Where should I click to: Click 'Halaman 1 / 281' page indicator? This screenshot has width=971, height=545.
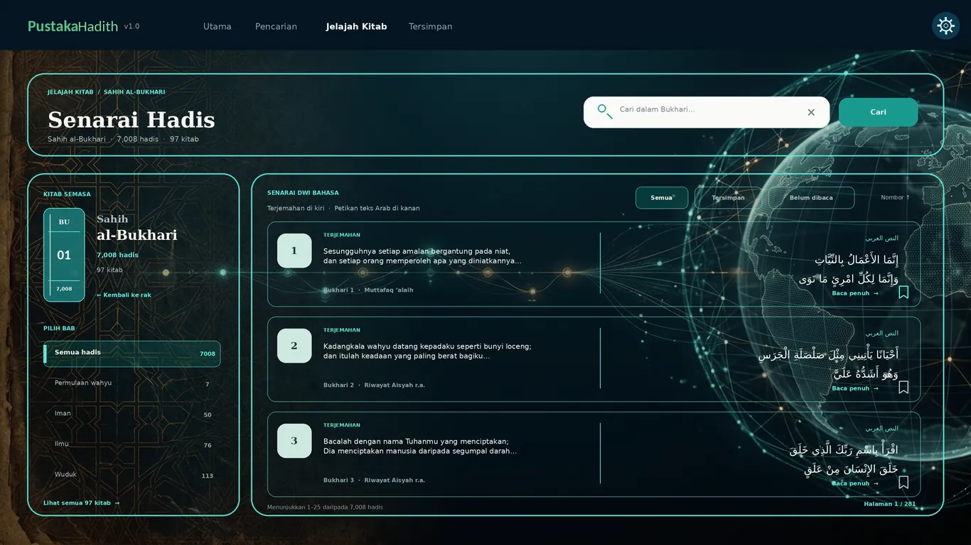(x=890, y=505)
